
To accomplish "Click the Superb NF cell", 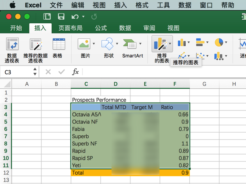I will pyautogui.click(x=86, y=144).
